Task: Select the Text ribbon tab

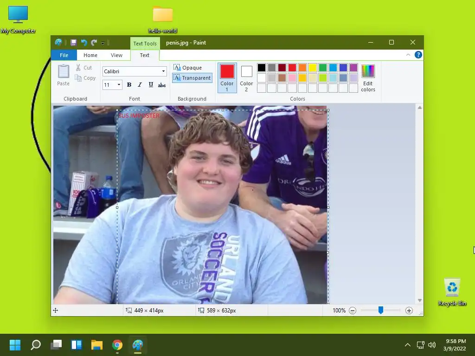Action: coord(145,55)
